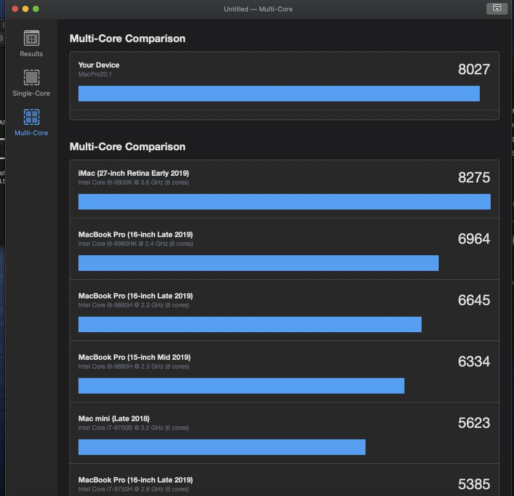The image size is (514, 496).
Task: Minimize window using the yellow button
Action: coord(25,9)
